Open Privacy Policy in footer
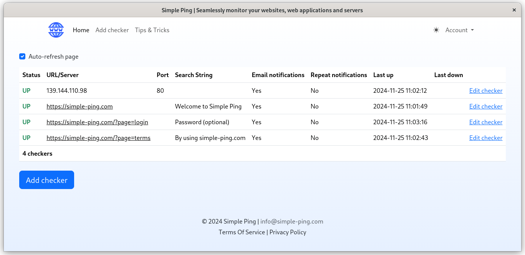 (x=288, y=232)
